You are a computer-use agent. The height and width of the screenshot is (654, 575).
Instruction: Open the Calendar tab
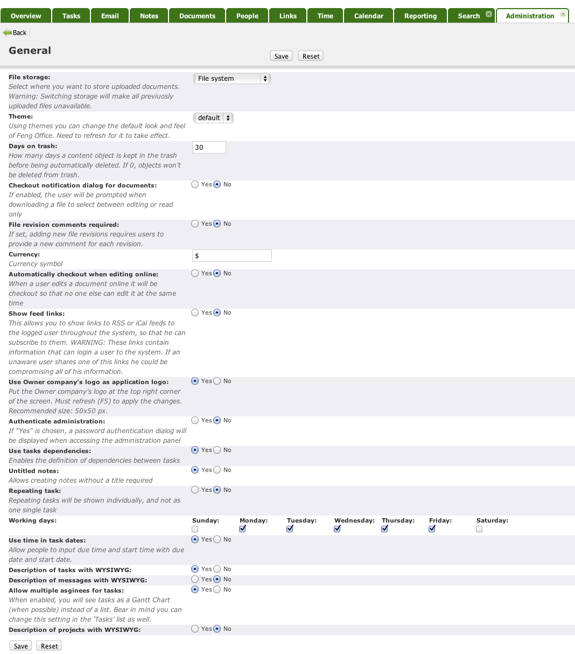(x=369, y=16)
